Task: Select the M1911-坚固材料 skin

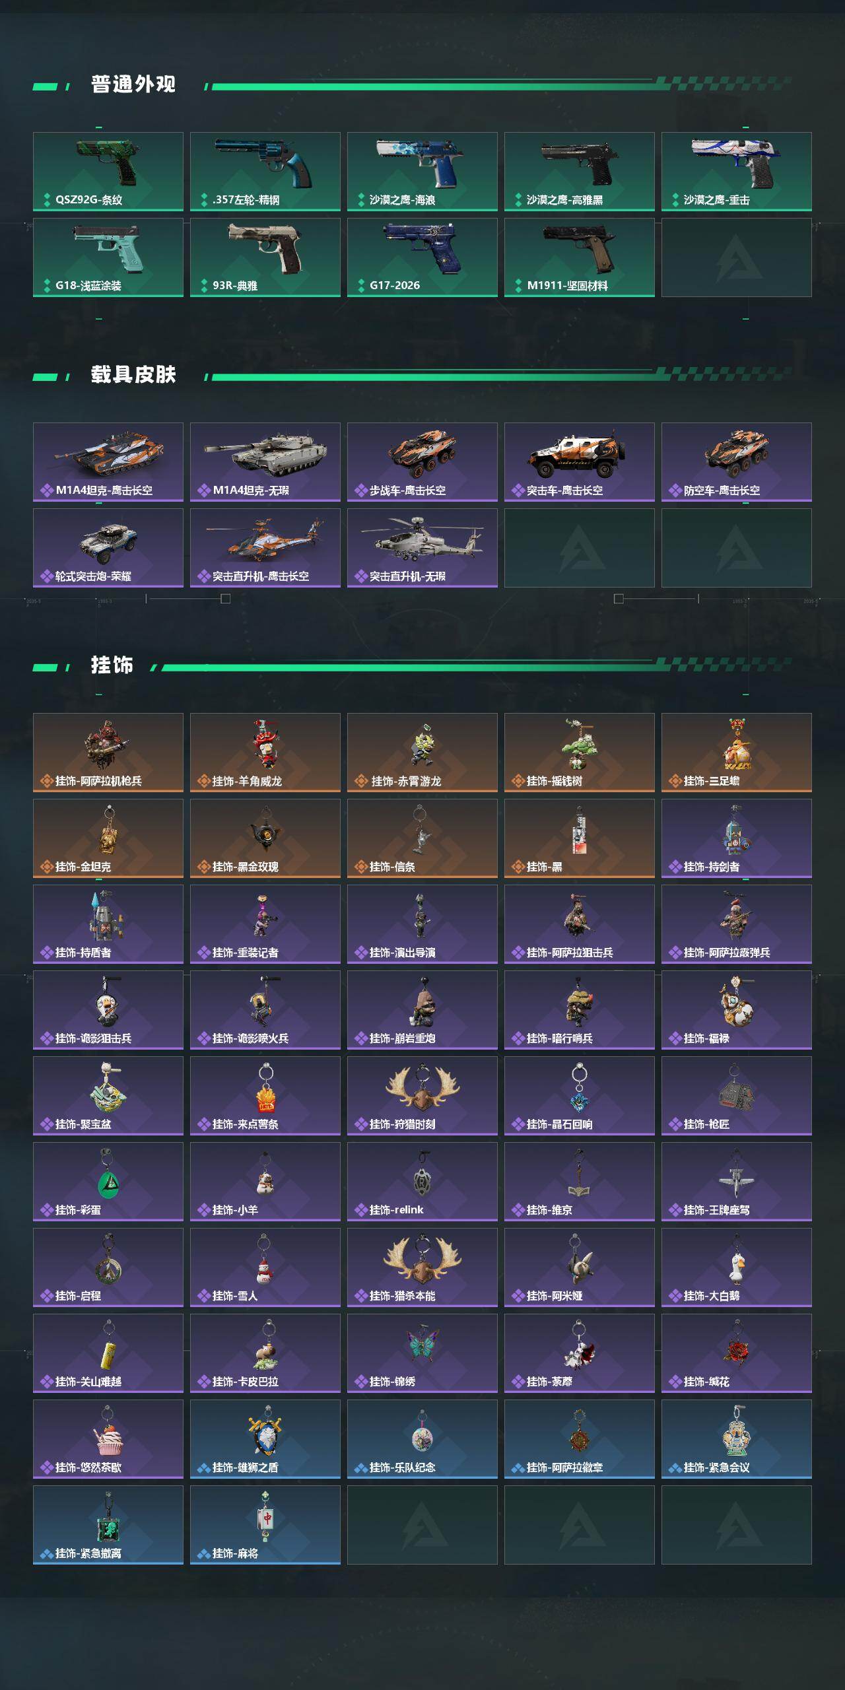Action: (x=580, y=257)
